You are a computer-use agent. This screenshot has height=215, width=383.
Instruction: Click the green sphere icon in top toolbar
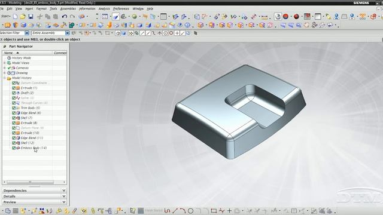[134, 17]
